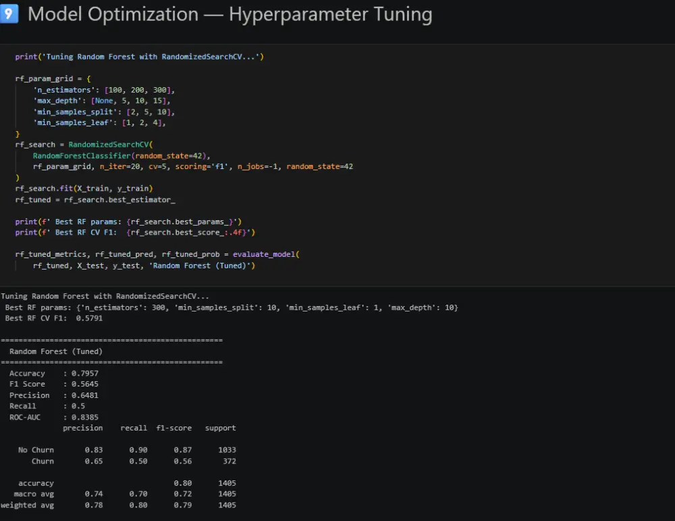Click the print('Tuning Random Forest...') code line

pos(140,57)
